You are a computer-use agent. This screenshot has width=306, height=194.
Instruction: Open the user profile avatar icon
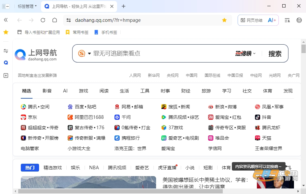pyautogui.click(x=299, y=20)
